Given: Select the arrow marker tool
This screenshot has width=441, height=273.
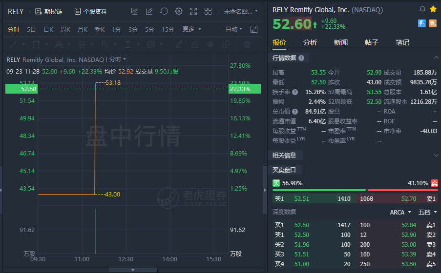Looking at the screenshot, I should (105, 44).
